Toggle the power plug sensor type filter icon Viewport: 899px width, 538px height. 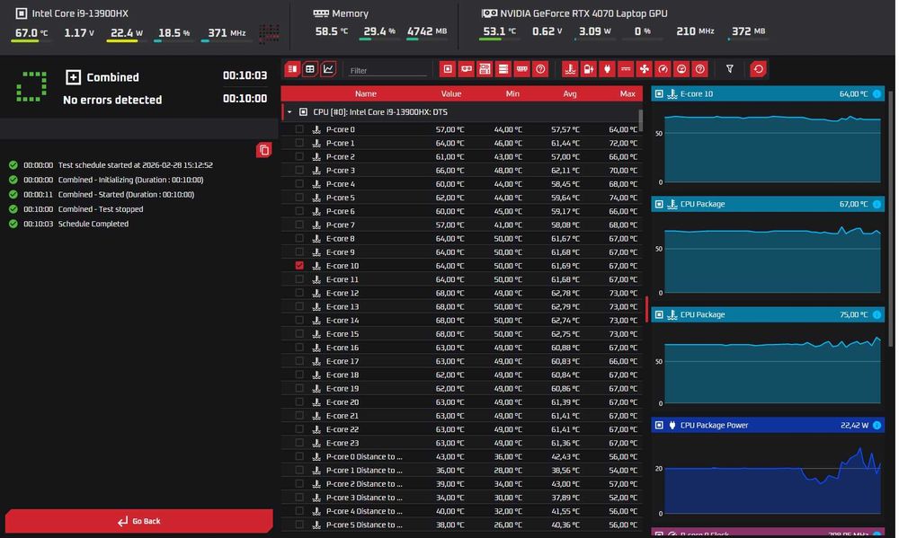(x=607, y=69)
